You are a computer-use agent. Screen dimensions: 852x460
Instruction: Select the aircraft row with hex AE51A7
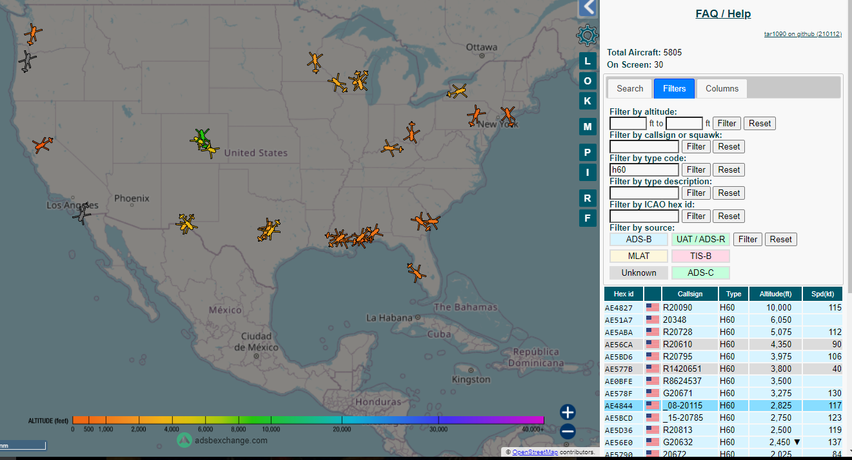coord(723,320)
